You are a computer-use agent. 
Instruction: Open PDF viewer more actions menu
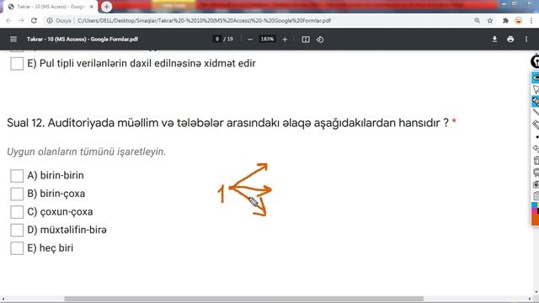526,40
